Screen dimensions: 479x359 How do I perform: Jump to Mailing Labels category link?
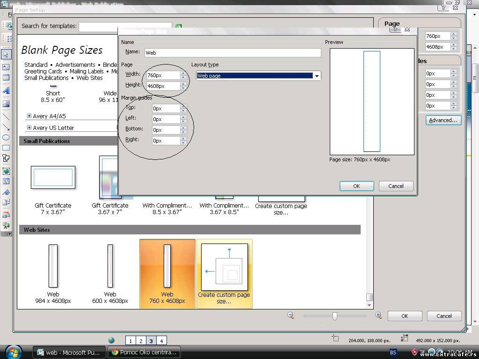point(87,71)
